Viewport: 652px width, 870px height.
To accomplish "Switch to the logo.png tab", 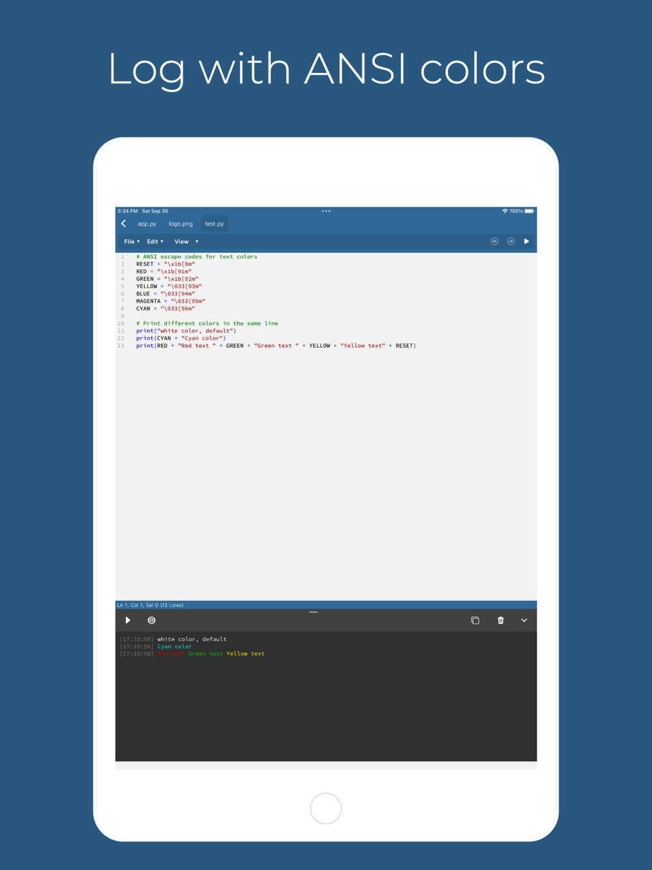I will click(x=181, y=224).
